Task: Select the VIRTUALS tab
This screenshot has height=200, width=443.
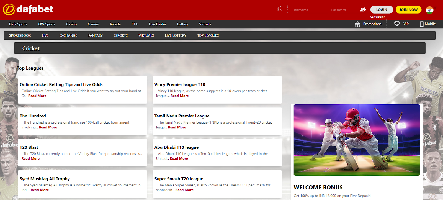Action: [x=146, y=35]
